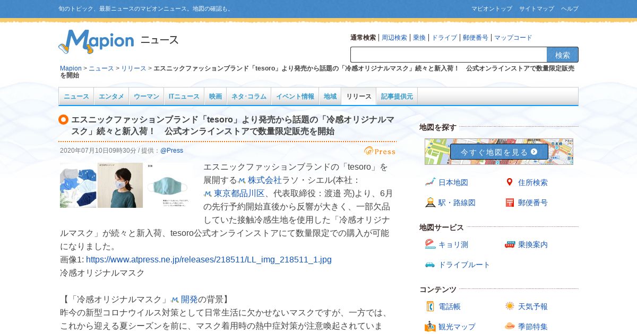Switch to 郵便番号 search mode
This screenshot has width=637, height=334.
pyautogui.click(x=476, y=38)
